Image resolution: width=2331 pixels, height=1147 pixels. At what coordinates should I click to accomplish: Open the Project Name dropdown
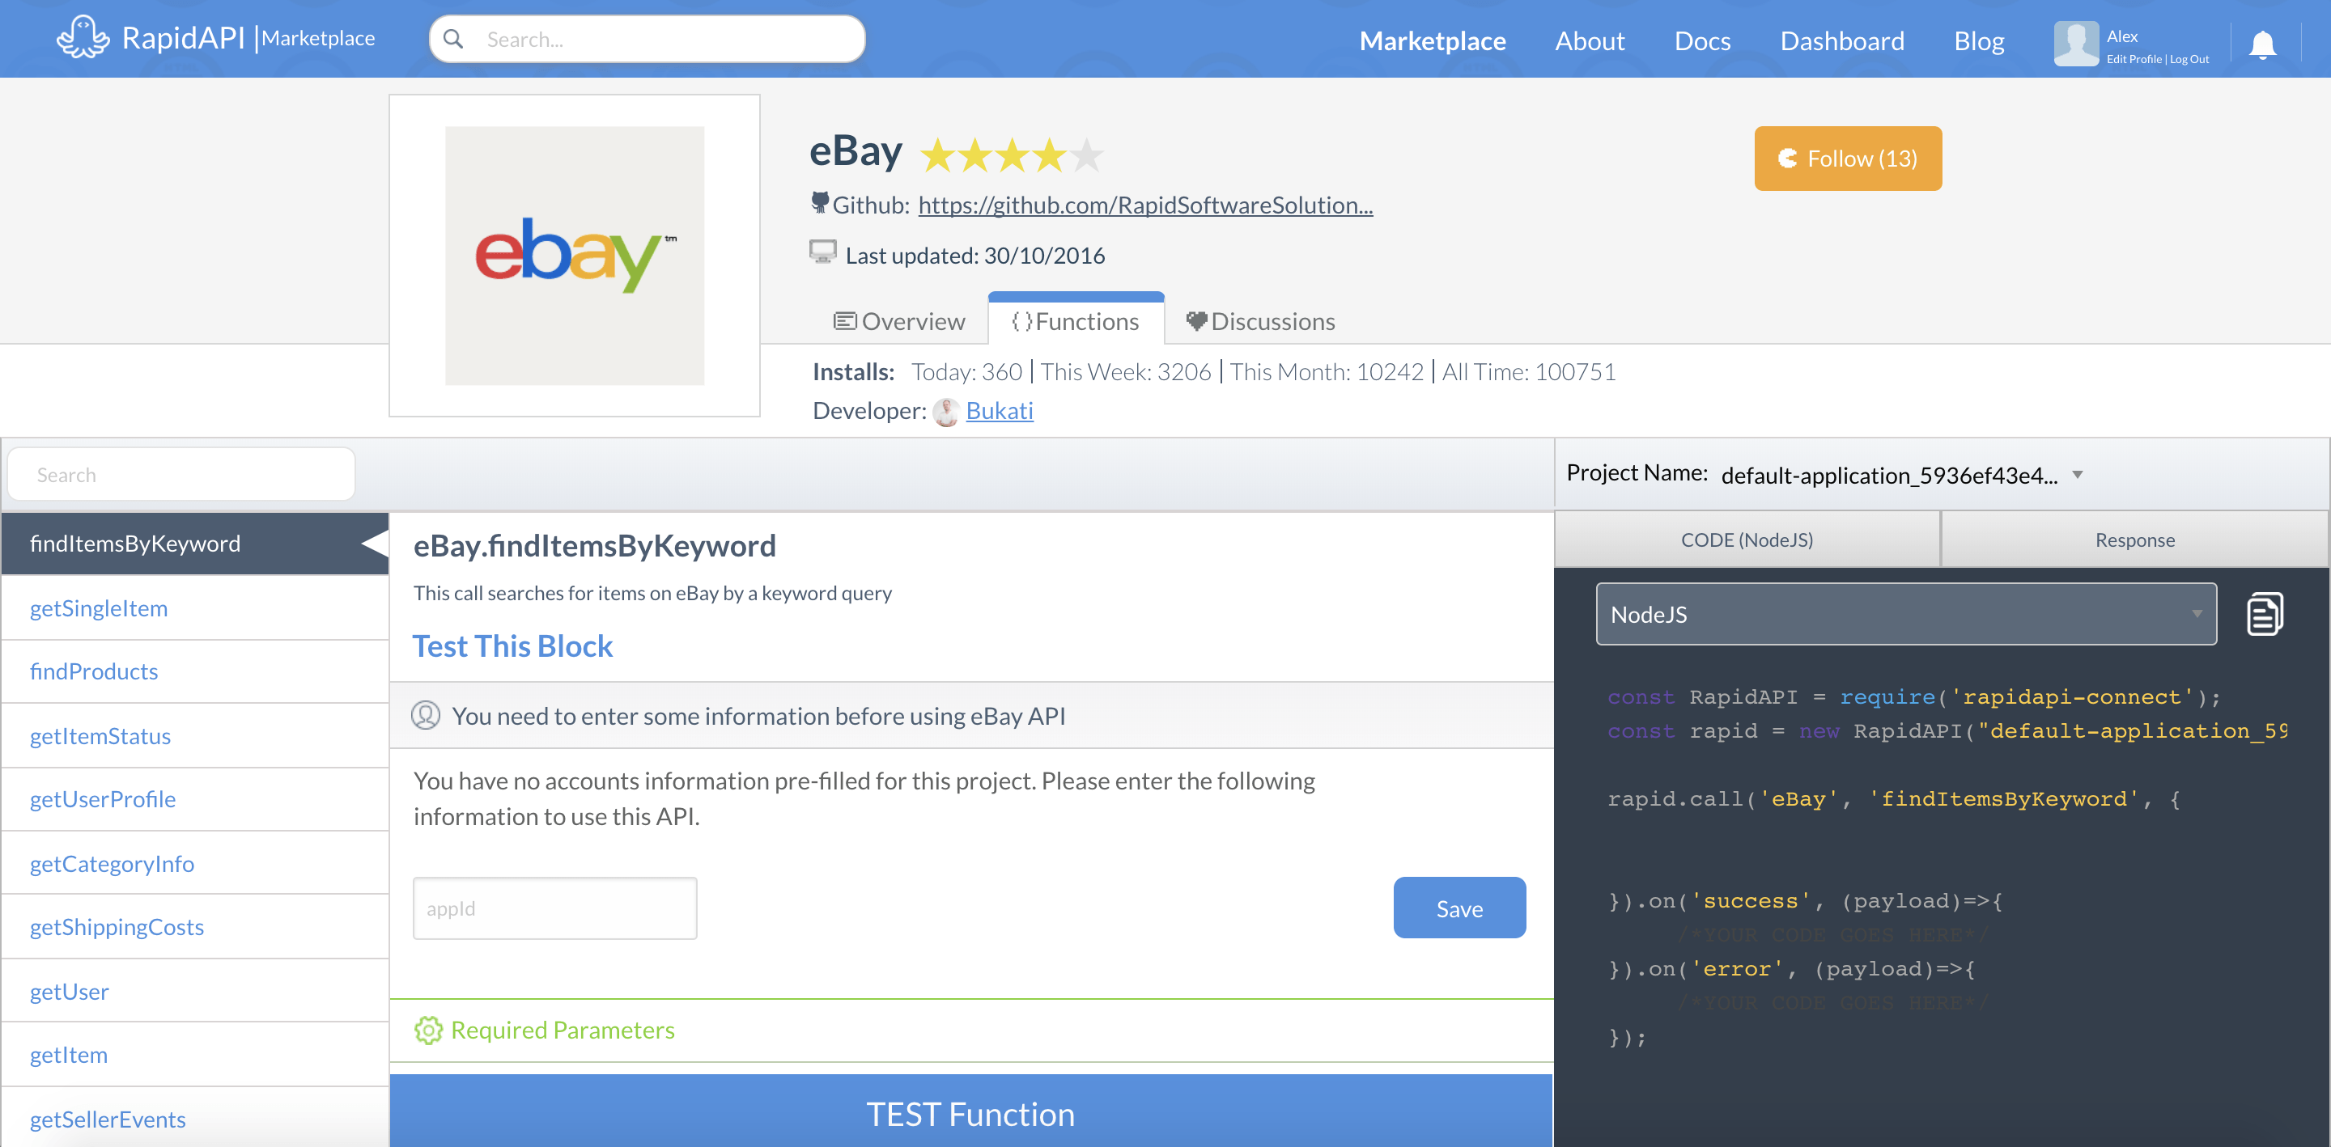click(1900, 474)
